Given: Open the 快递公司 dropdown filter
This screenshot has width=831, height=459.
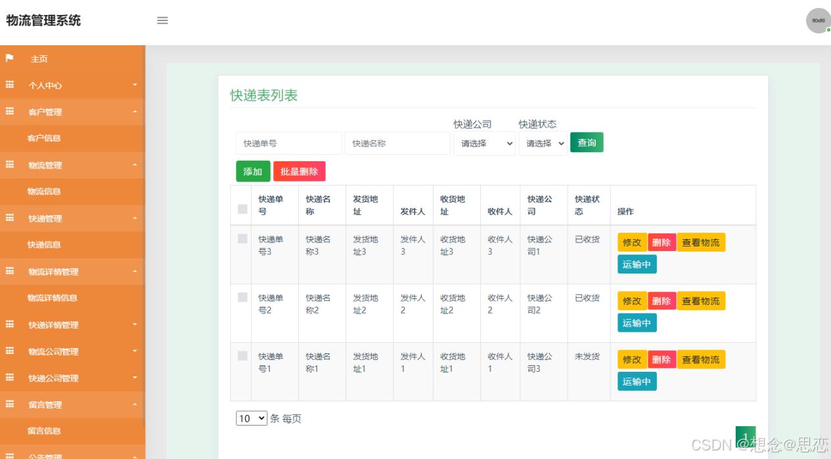Looking at the screenshot, I should click(x=485, y=144).
